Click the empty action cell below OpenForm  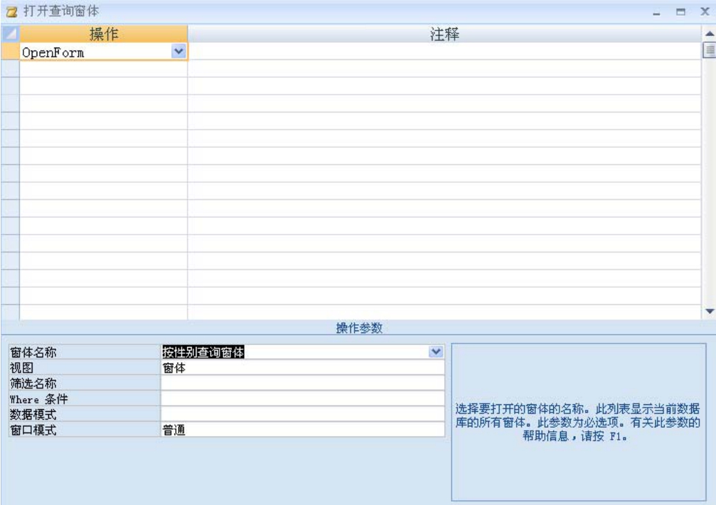coord(103,69)
